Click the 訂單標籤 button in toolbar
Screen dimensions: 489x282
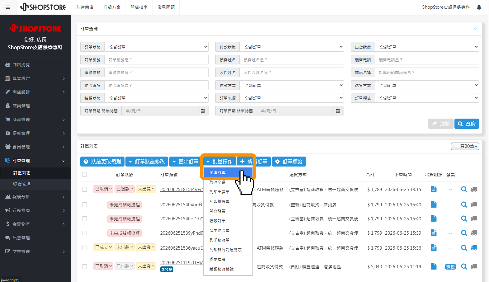click(289, 162)
